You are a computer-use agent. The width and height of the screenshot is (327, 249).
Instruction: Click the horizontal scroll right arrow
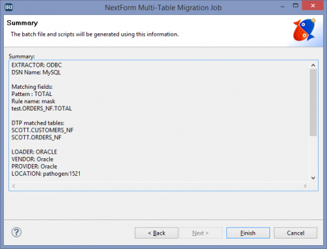click(x=305, y=186)
